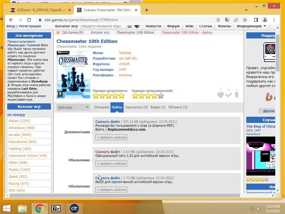Open the Chessmaster 10th Edition breadcrumb
The width and height of the screenshot is (285, 214).
point(135,33)
